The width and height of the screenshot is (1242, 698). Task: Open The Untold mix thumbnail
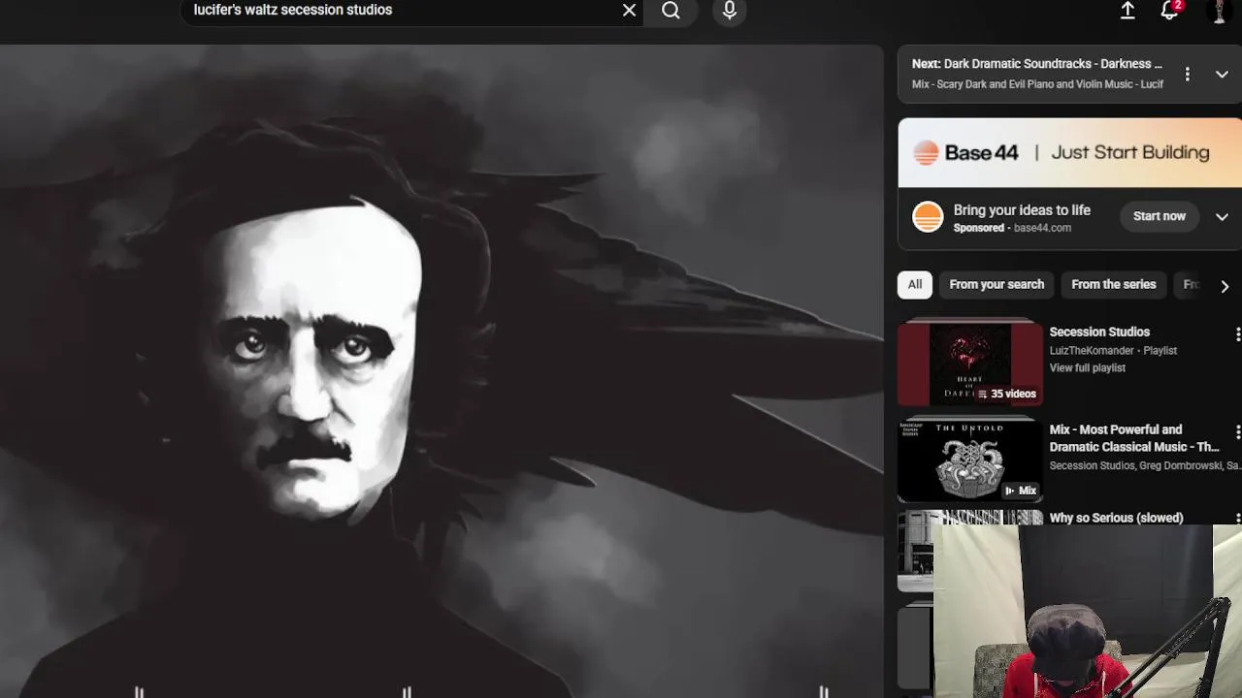click(970, 461)
